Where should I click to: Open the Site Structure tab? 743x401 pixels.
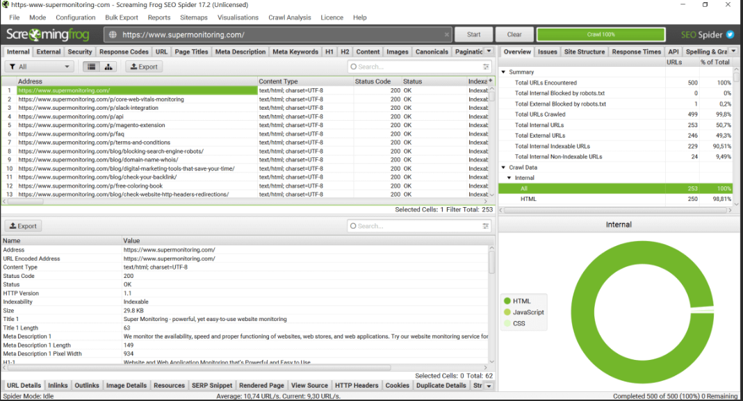click(x=585, y=51)
